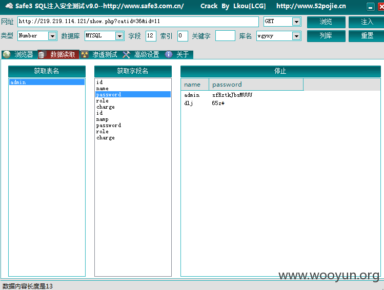Click the admin cell in results table
The width and height of the screenshot is (384, 290).
tap(192, 95)
